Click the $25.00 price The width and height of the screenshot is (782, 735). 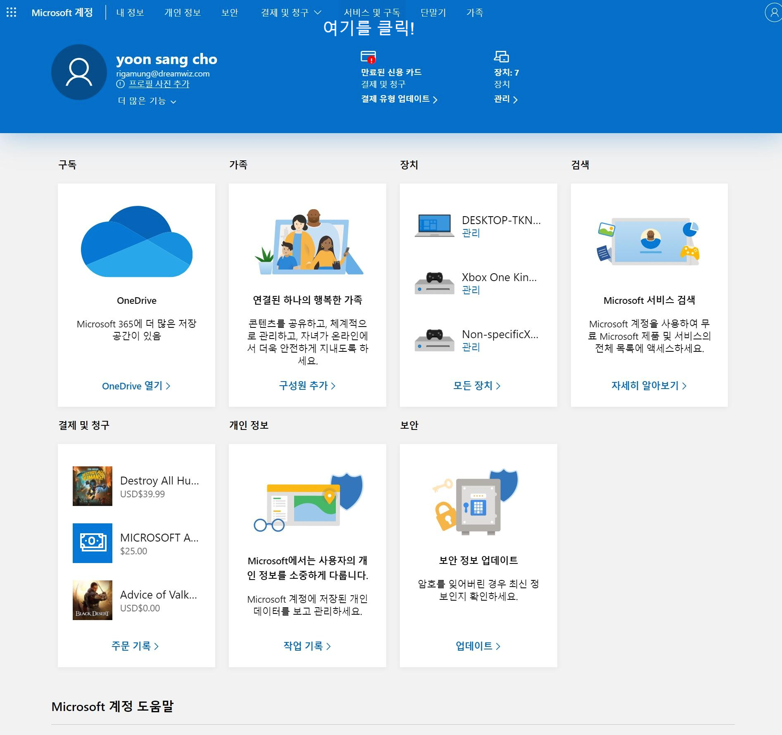click(133, 551)
